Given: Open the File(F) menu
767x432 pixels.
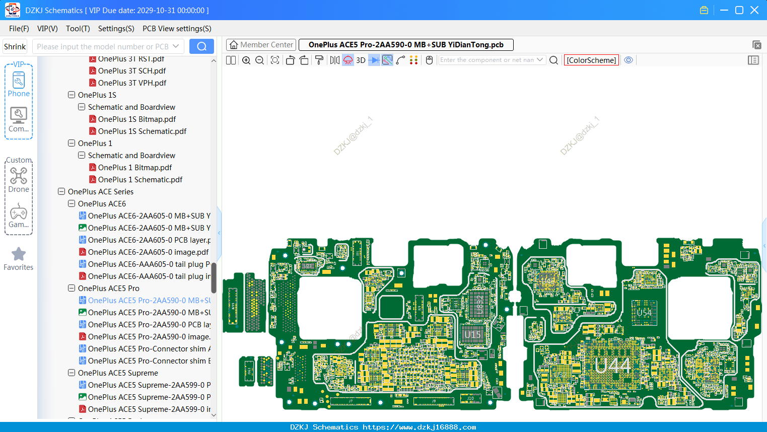Looking at the screenshot, I should (19, 29).
